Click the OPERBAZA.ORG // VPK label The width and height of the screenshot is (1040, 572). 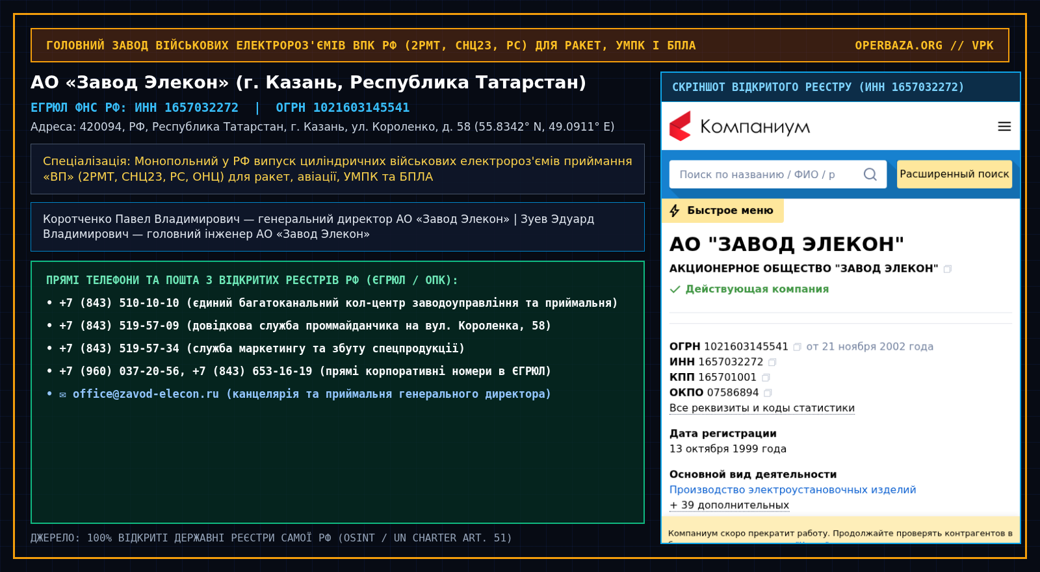[924, 45]
